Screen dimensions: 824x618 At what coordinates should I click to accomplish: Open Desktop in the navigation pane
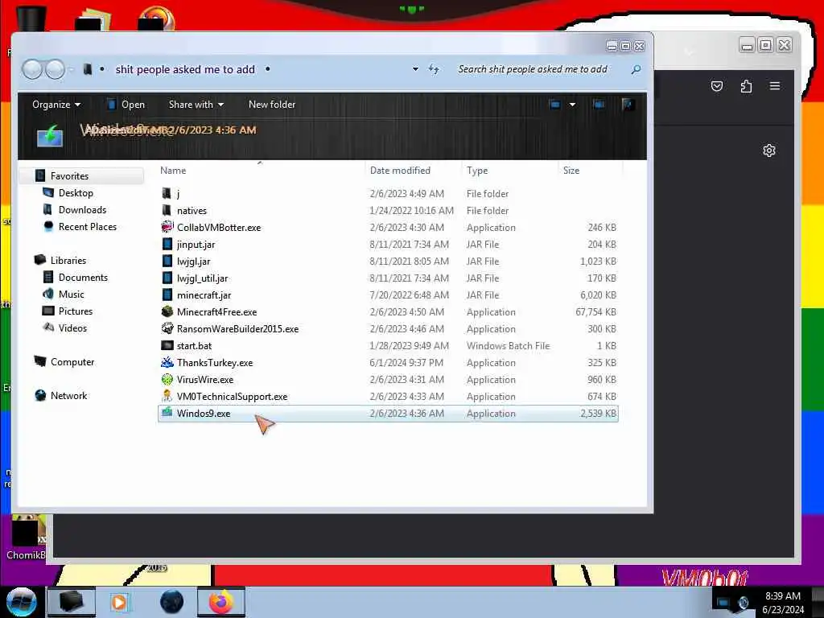click(76, 193)
